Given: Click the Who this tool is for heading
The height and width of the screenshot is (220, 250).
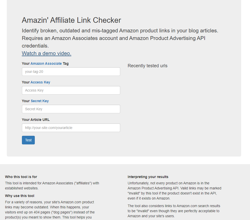Looking at the screenshot, I should pos(21,177).
